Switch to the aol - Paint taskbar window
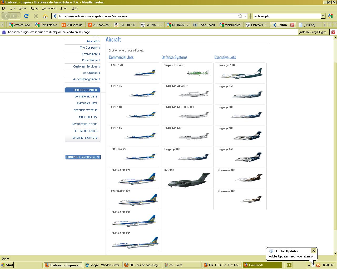Viewport: 337px width, 269px height. pos(182,265)
